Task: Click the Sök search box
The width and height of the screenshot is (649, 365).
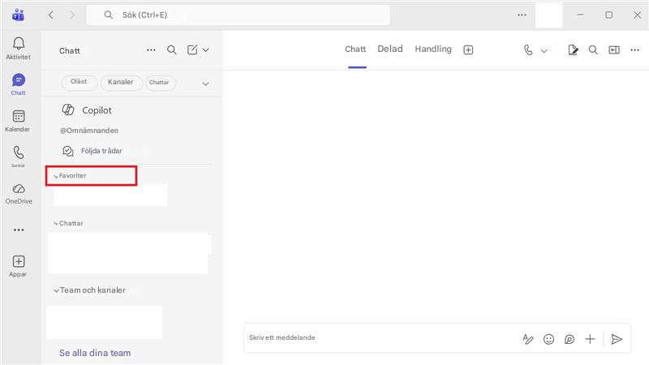Action: pos(238,15)
